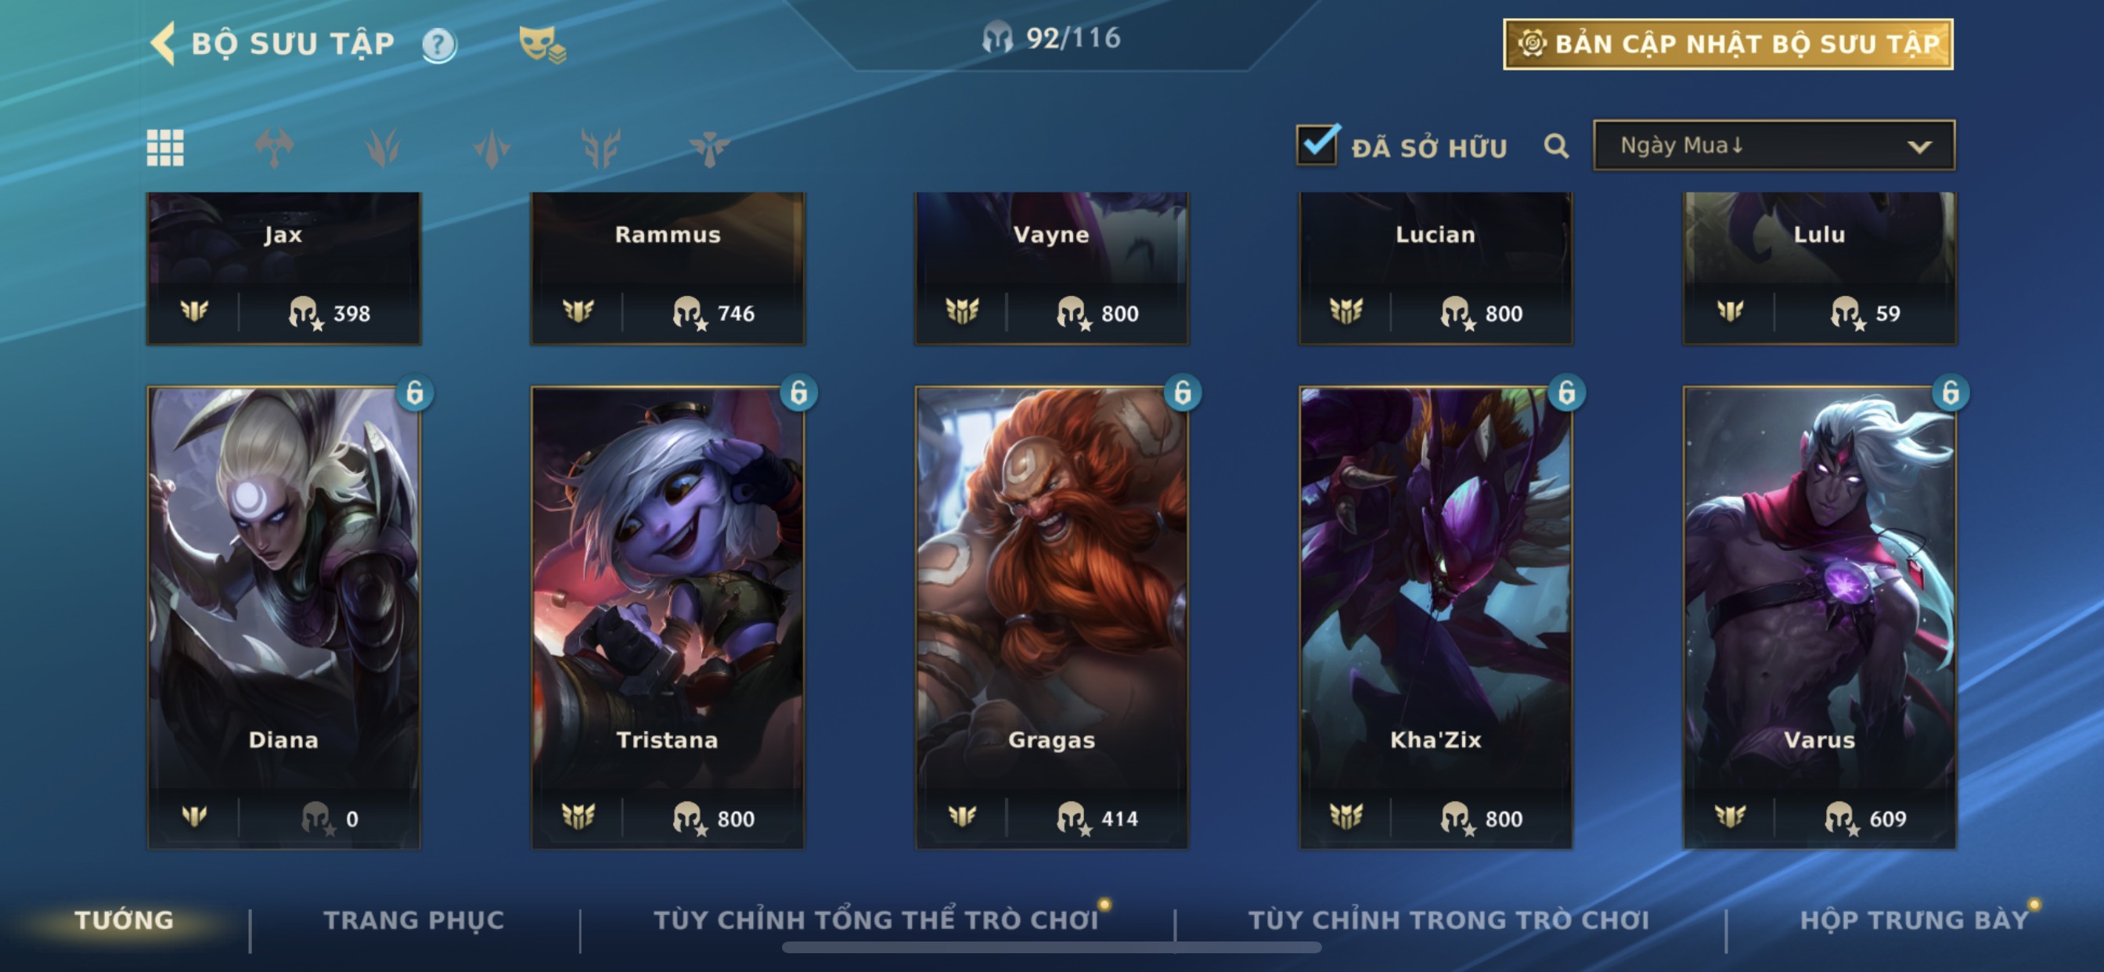Viewport: 2104px width, 972px height.
Task: Switch to the Trang Phục tab
Action: click(414, 920)
